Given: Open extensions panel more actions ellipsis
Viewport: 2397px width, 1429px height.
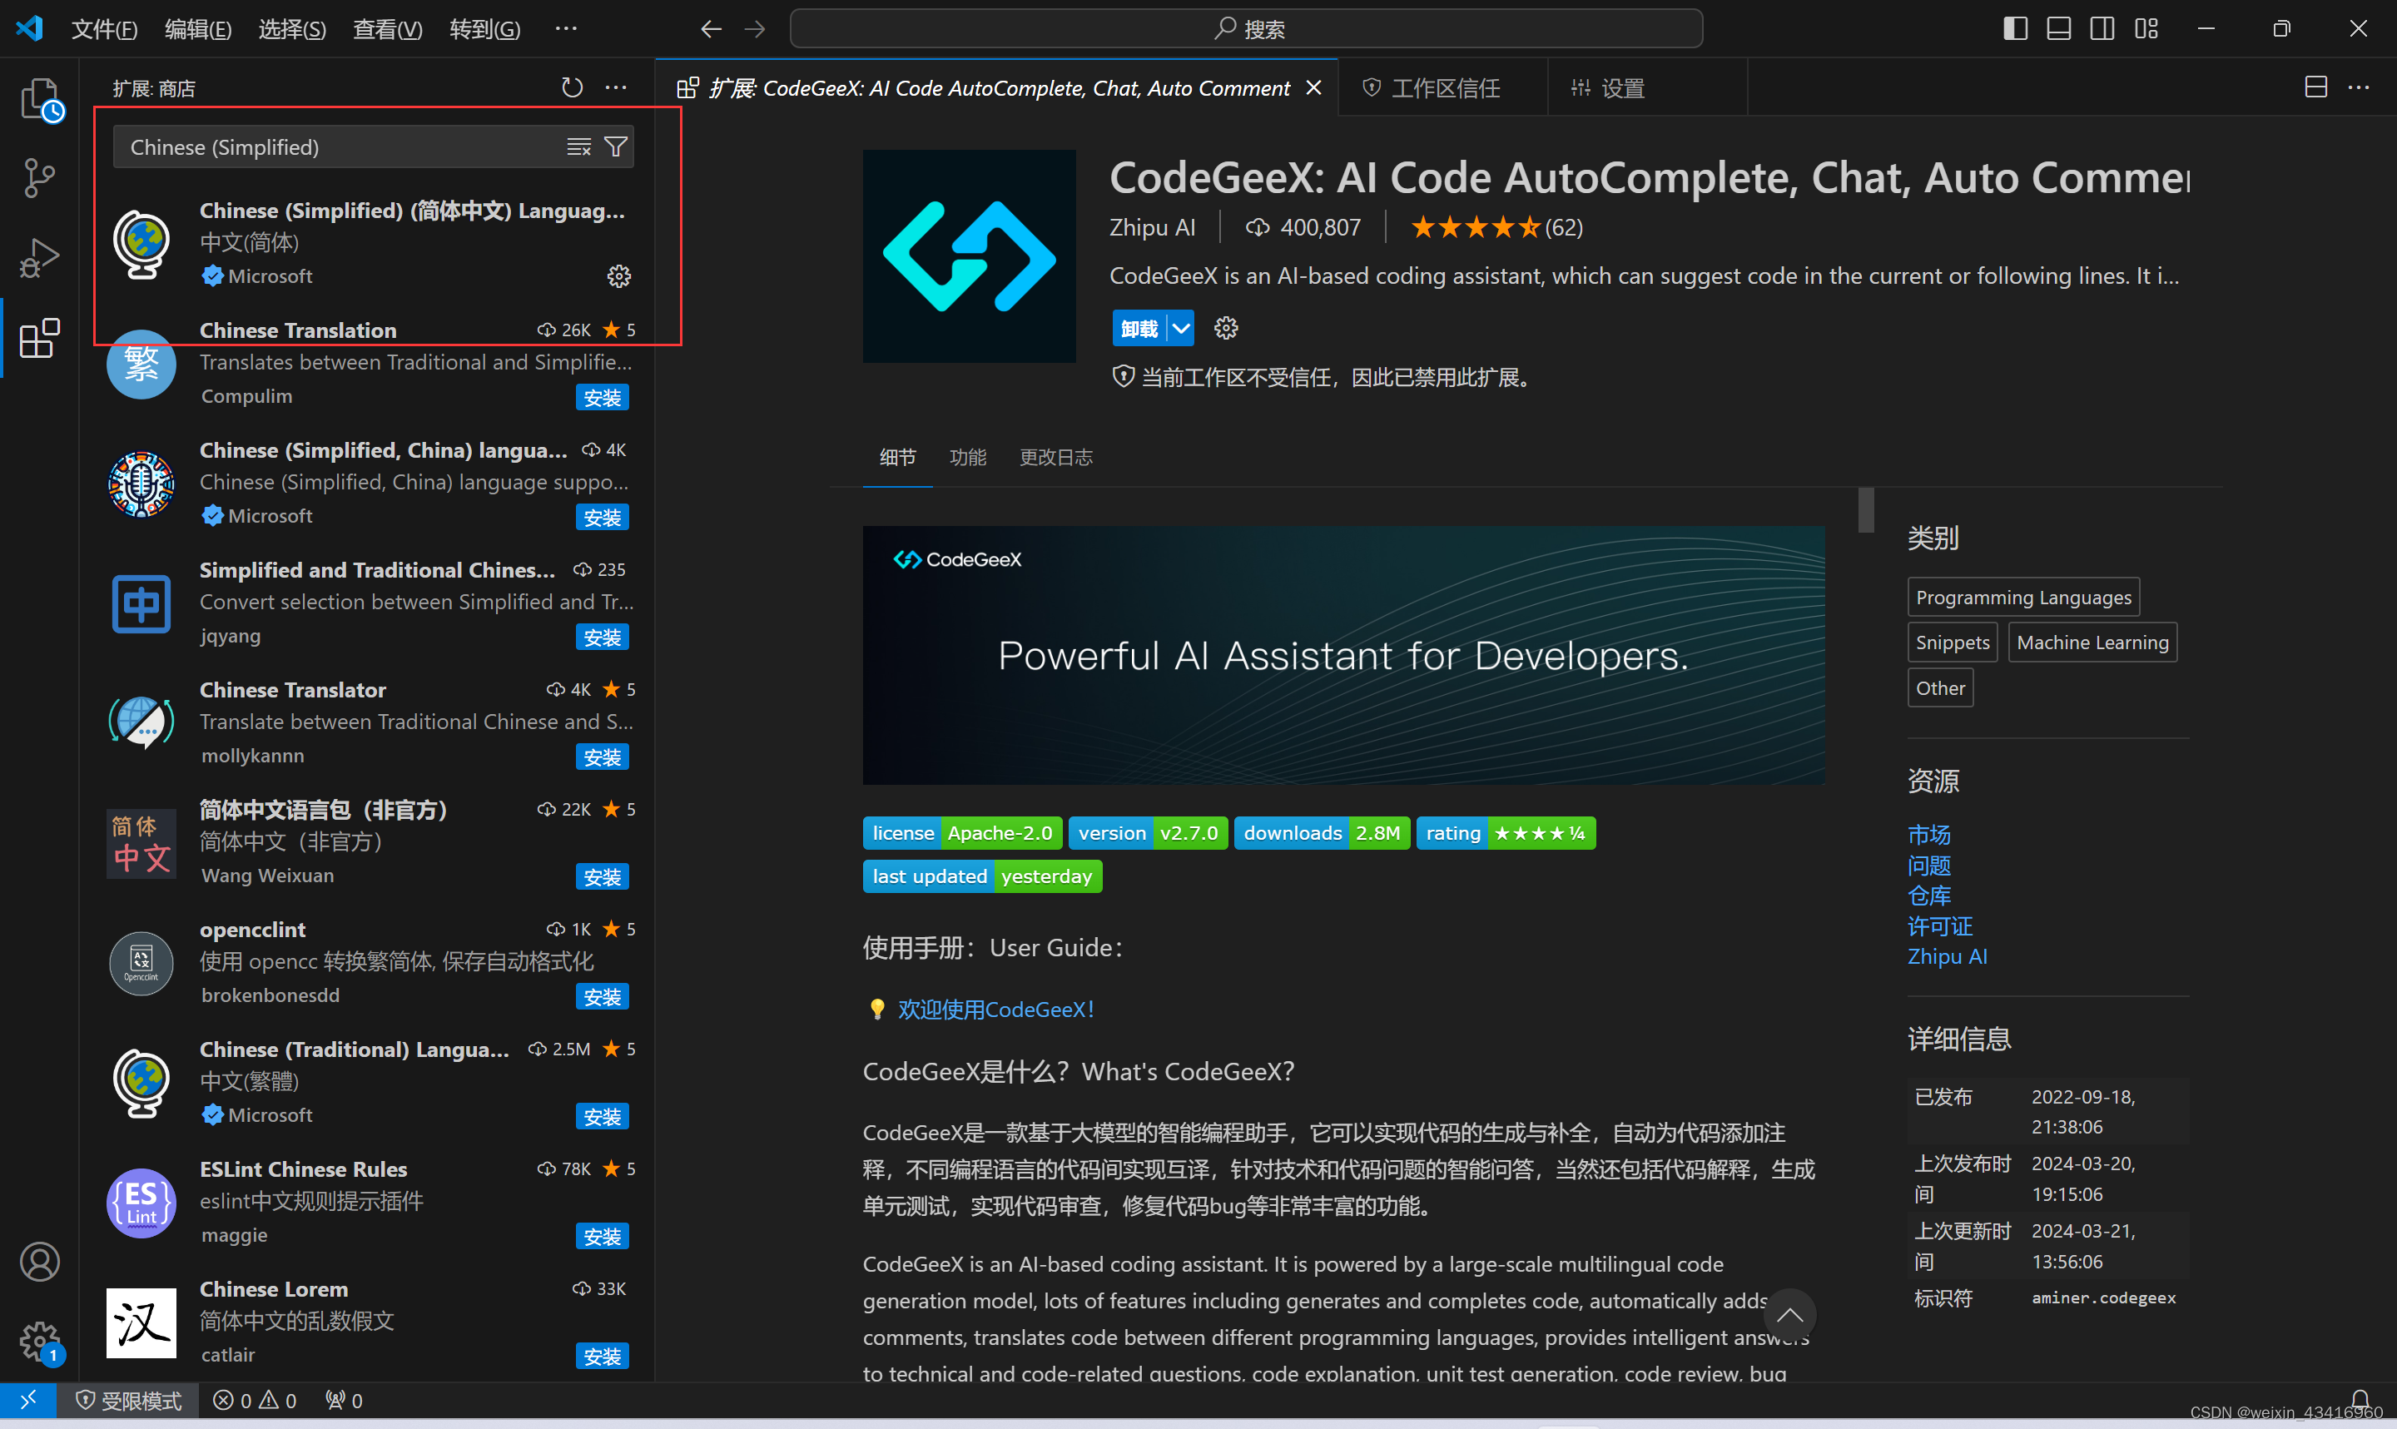Looking at the screenshot, I should click(616, 87).
